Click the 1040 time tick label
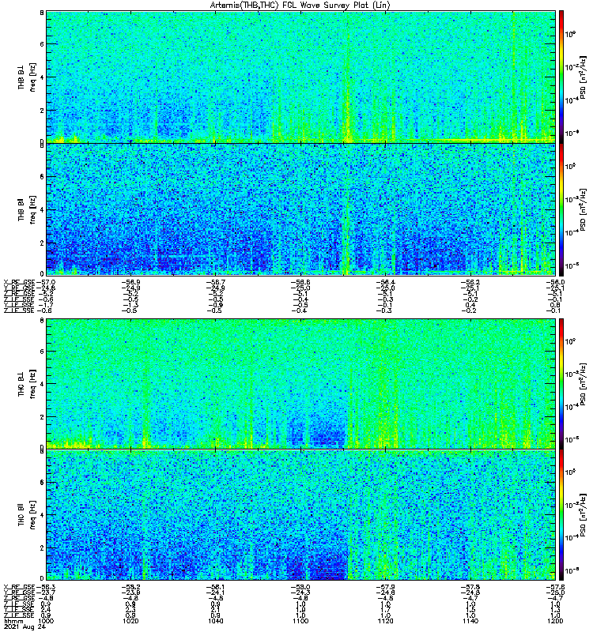This screenshot has height=632, width=593. click(215, 621)
